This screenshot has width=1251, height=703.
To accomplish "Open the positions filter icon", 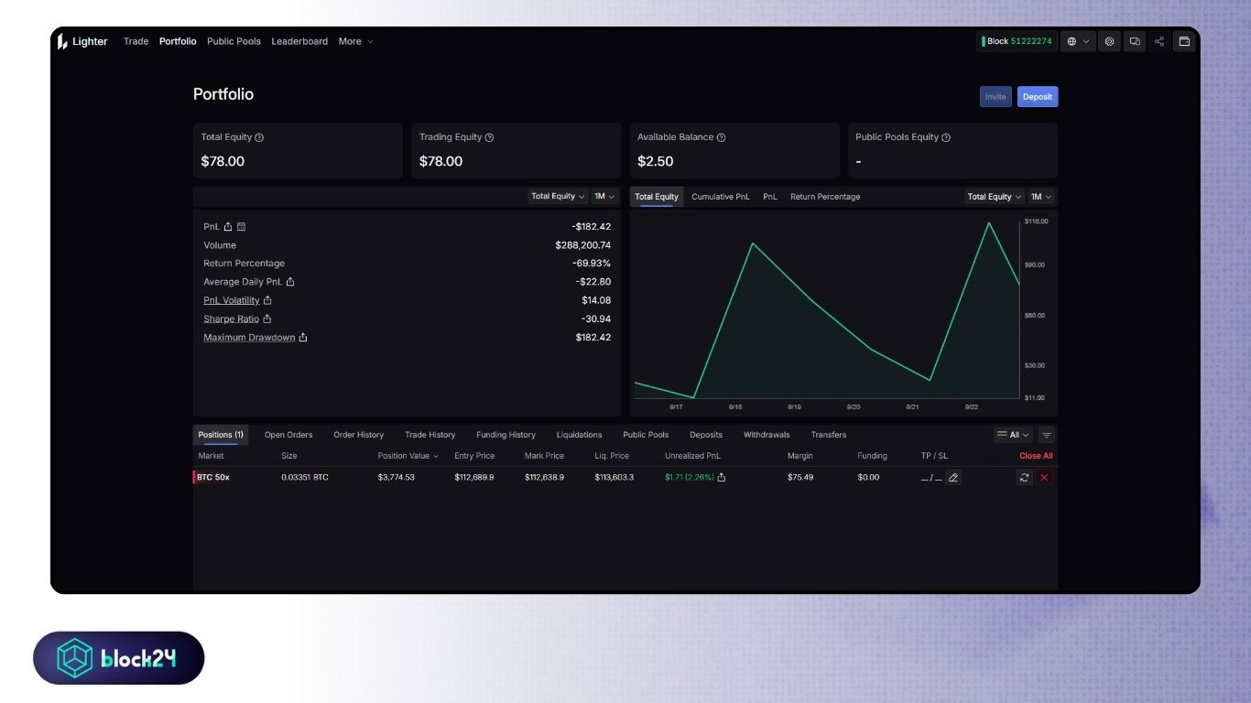I will (1047, 435).
